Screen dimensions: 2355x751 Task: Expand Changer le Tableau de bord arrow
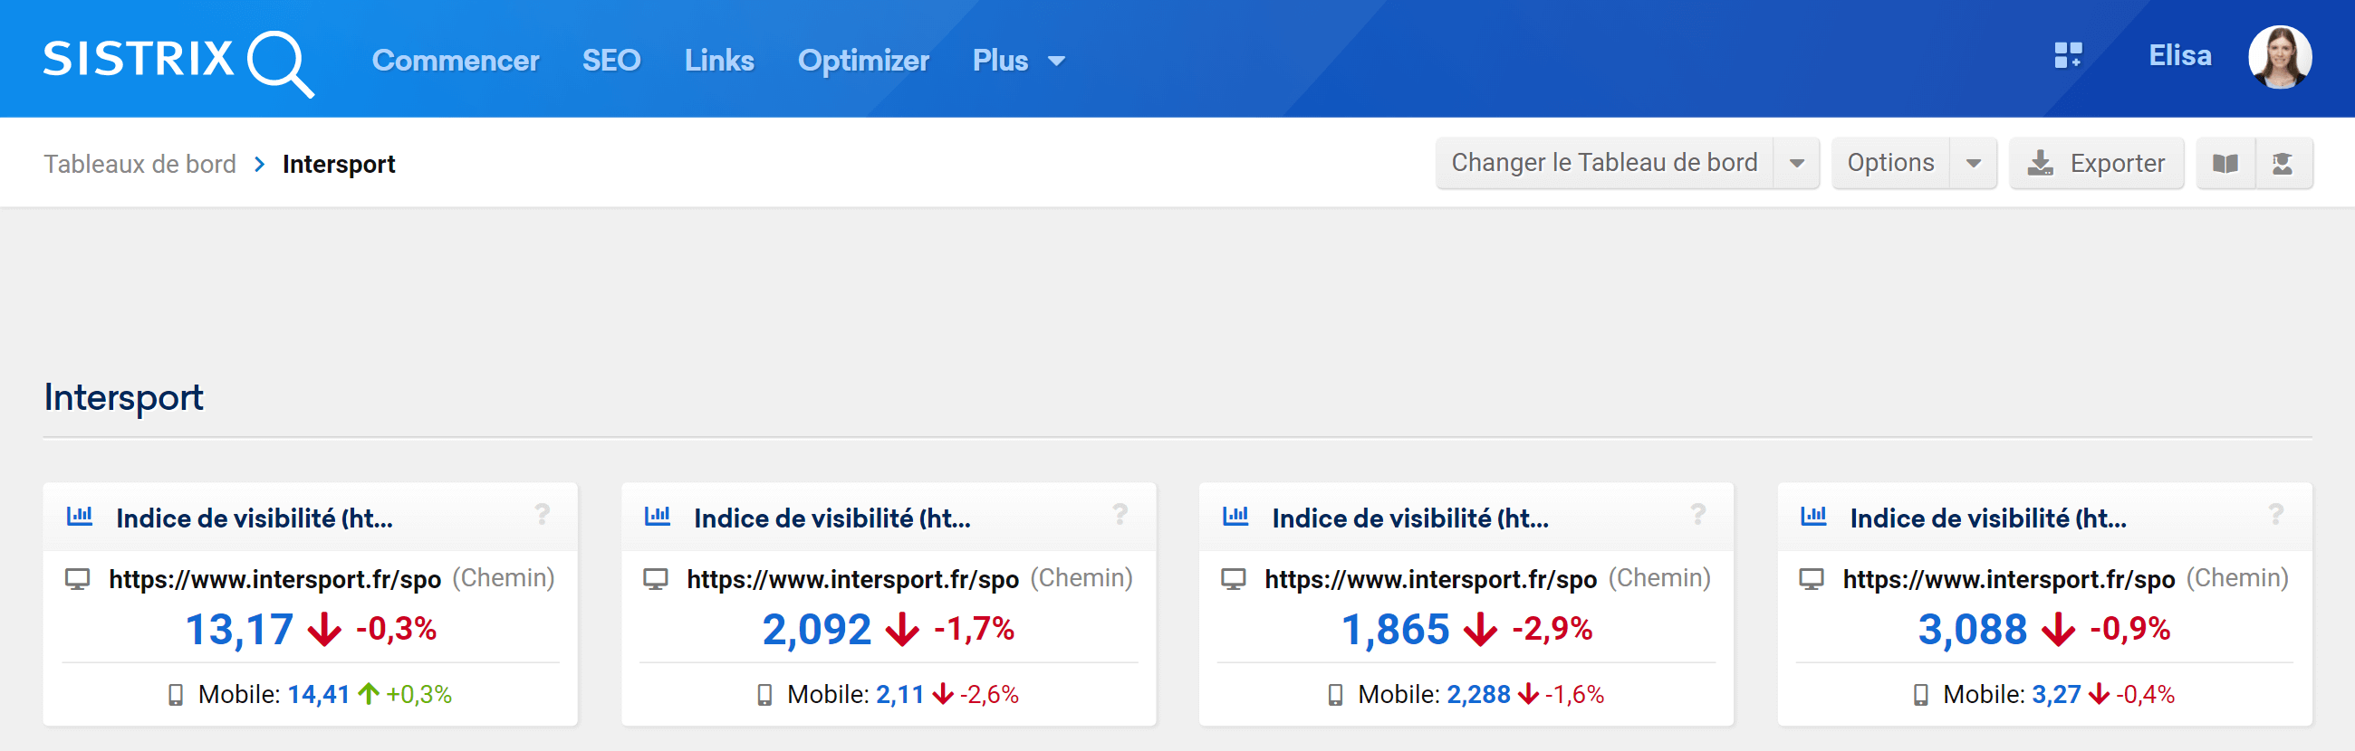coord(1796,164)
